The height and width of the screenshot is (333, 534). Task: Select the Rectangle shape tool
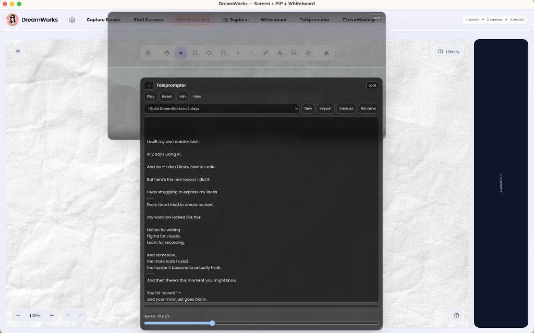[195, 53]
